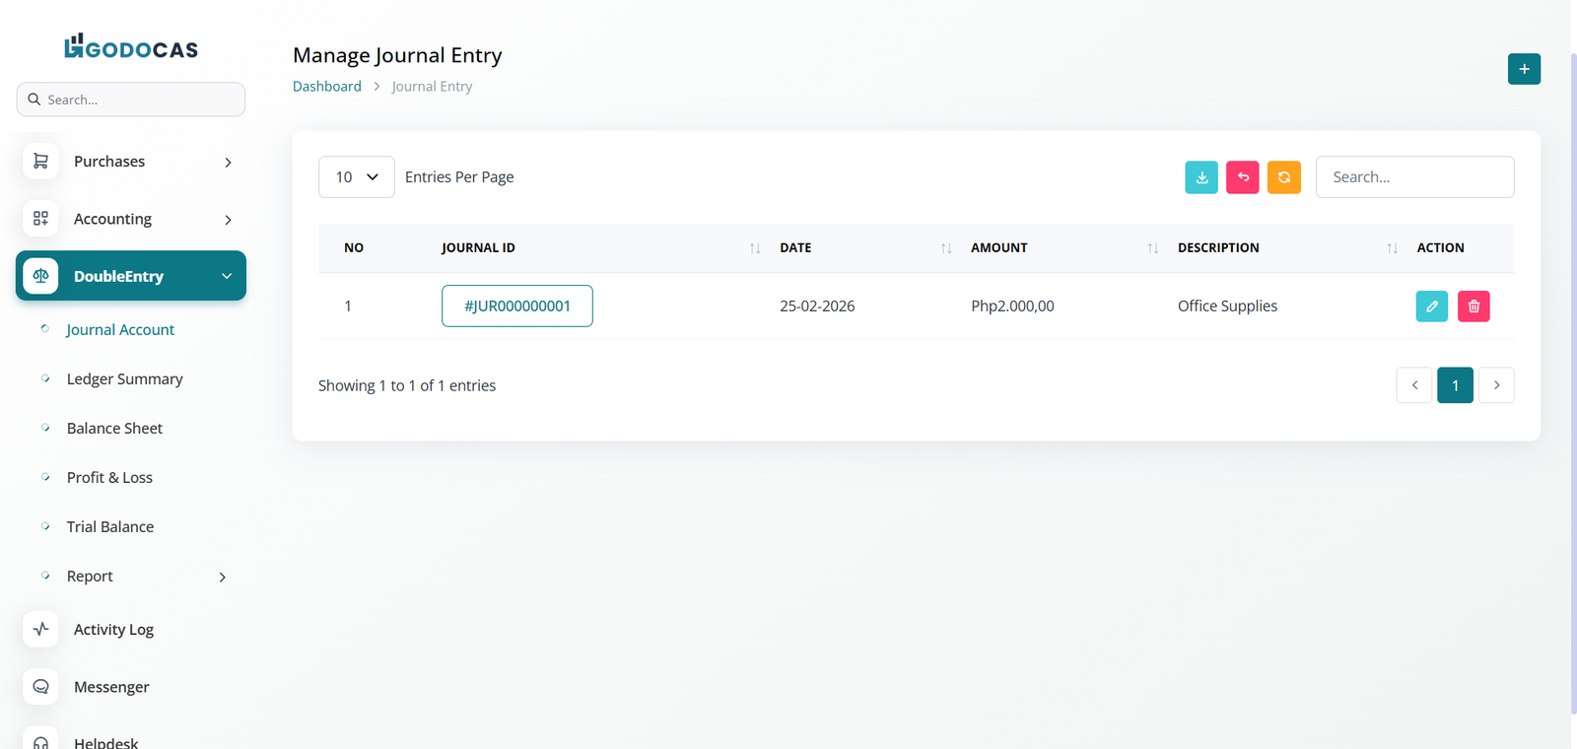Open journal #JUR000000001 details
The image size is (1577, 749).
pyautogui.click(x=517, y=306)
